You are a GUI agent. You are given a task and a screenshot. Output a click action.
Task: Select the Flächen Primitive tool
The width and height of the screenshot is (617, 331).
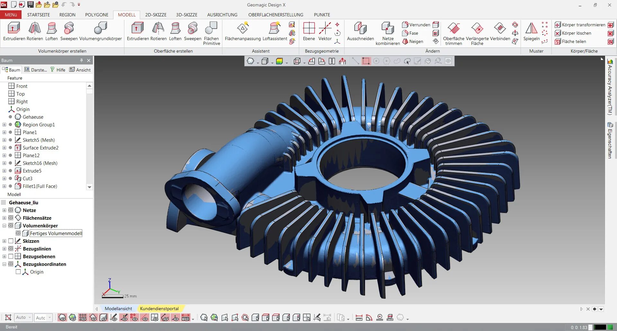pos(211,33)
